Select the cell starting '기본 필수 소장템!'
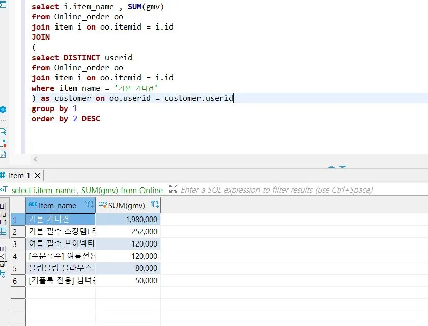The width and height of the screenshot is (428, 326). pyautogui.click(x=61, y=231)
